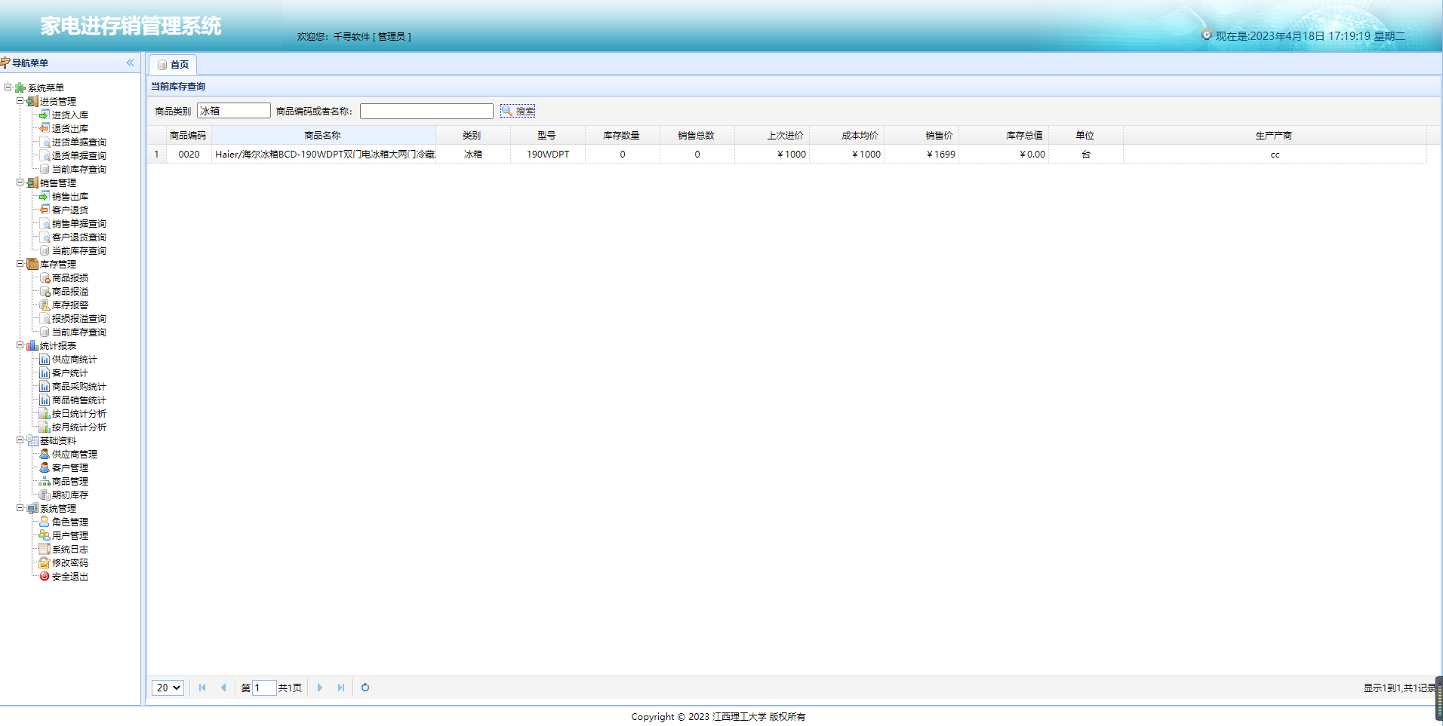
Task: Collapse the 统计报表 tree group
Action: click(20, 345)
